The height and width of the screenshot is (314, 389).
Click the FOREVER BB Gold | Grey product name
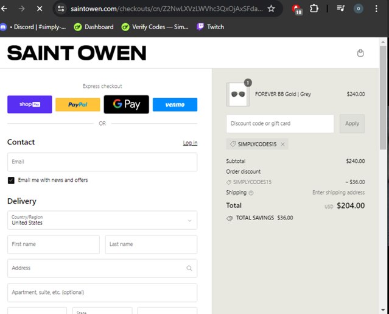[x=283, y=94]
